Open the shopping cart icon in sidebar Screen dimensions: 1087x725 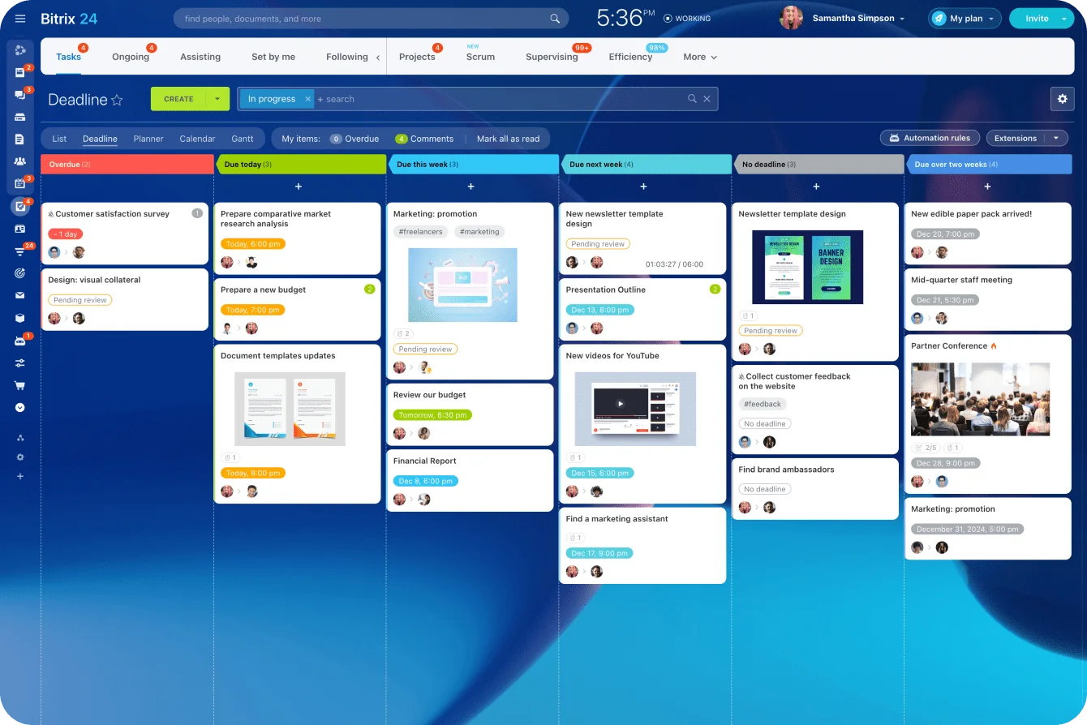click(x=20, y=384)
